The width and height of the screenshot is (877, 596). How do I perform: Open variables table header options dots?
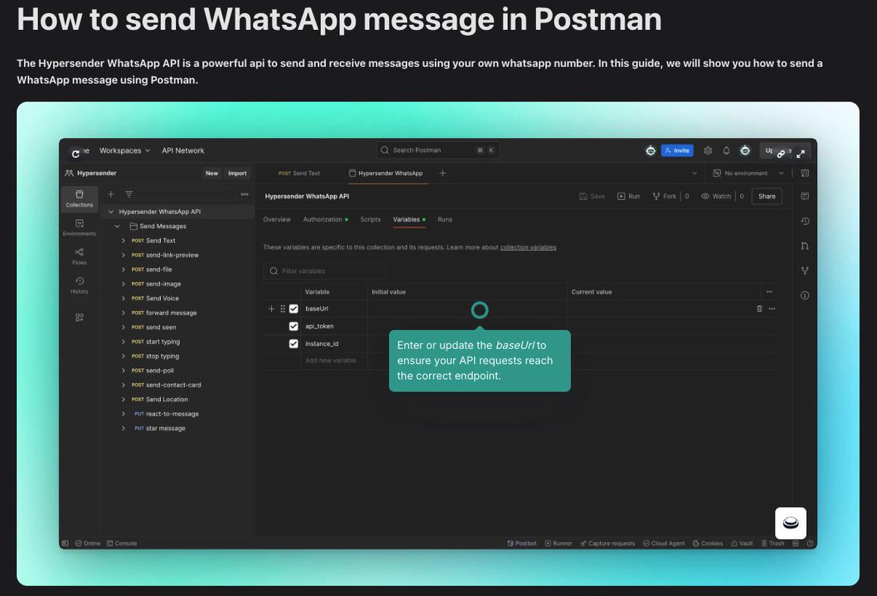[x=769, y=292]
